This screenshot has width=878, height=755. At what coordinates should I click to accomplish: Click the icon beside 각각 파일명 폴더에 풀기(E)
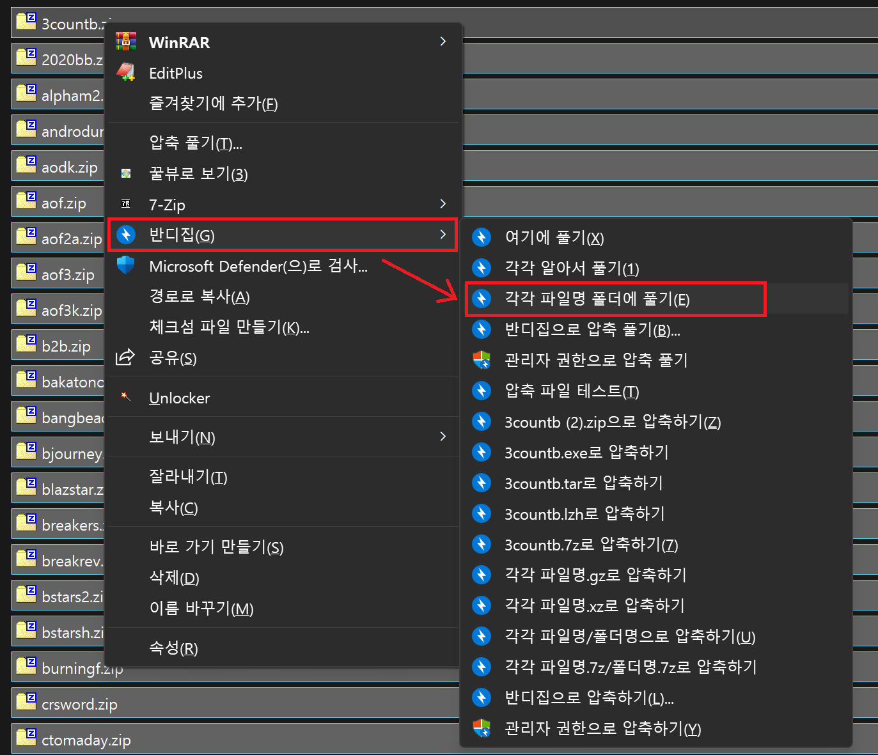click(482, 299)
